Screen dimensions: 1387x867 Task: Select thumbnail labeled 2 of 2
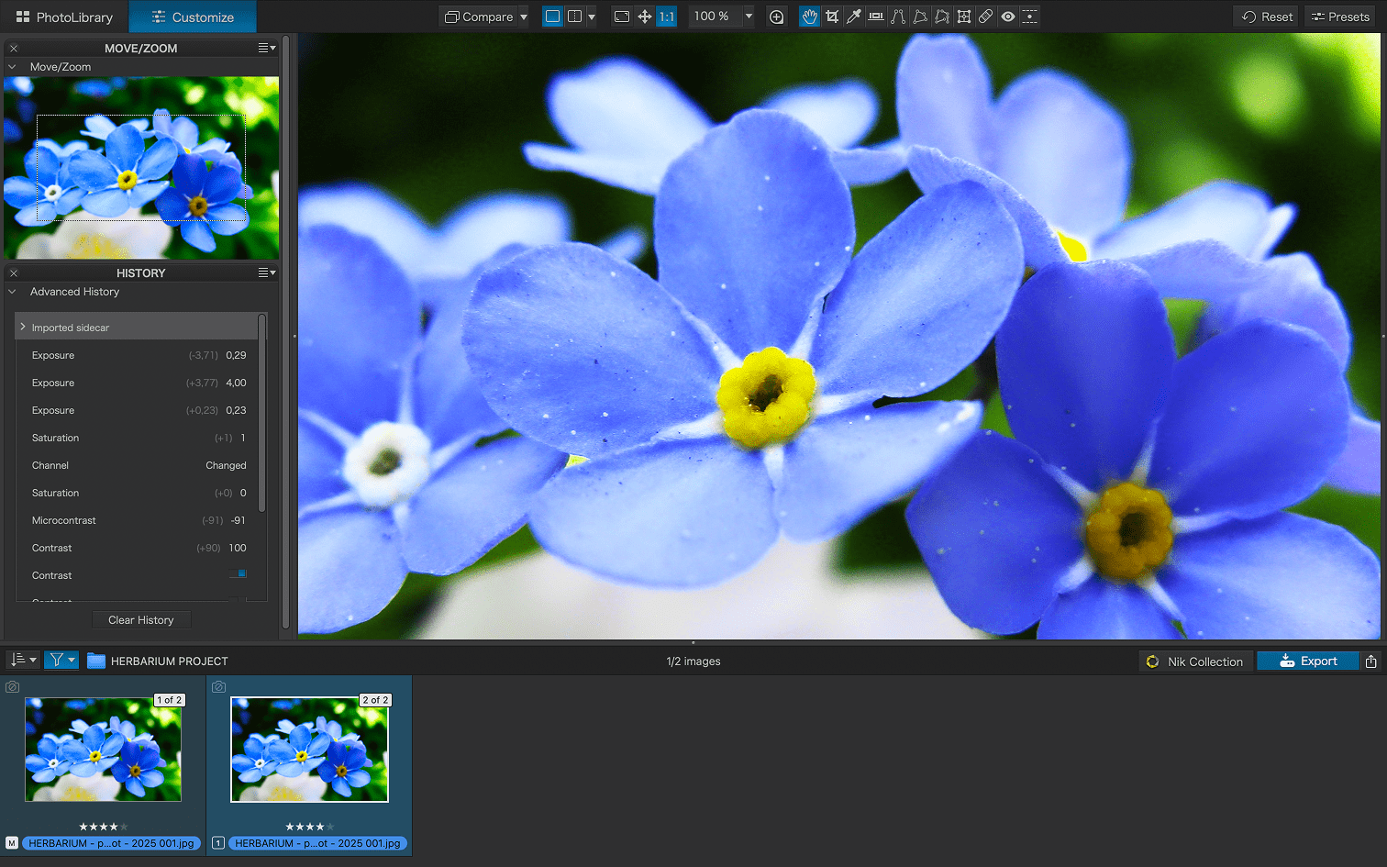309,750
